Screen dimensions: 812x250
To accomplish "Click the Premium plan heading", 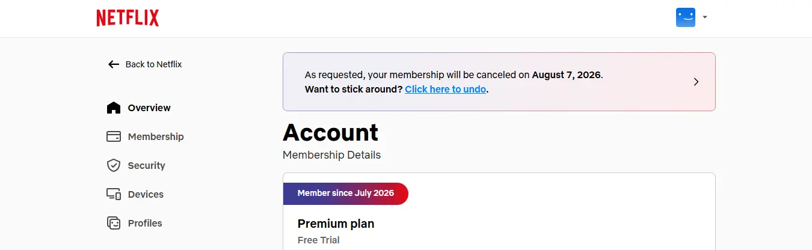I will [336, 224].
